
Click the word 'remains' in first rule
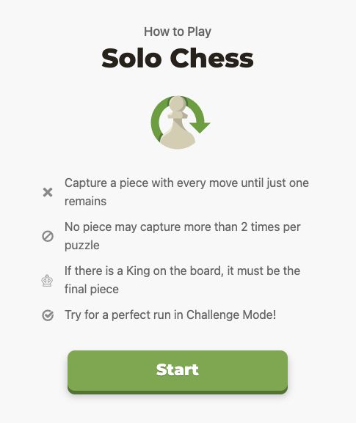click(x=85, y=202)
